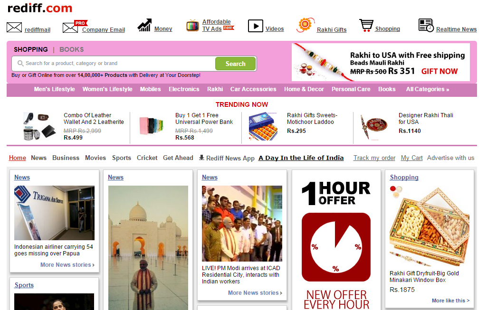487x310 pixels.
Task: Open the Money link
Action: coord(163,29)
